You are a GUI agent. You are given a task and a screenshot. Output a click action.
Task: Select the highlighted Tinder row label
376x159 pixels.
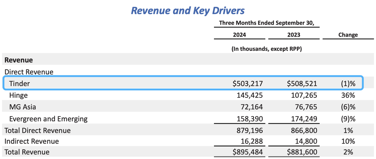click(20, 83)
